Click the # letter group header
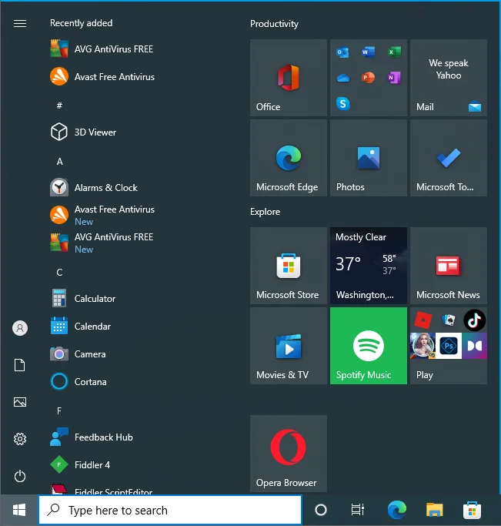Viewport: 501px width, 526px height. (x=59, y=106)
